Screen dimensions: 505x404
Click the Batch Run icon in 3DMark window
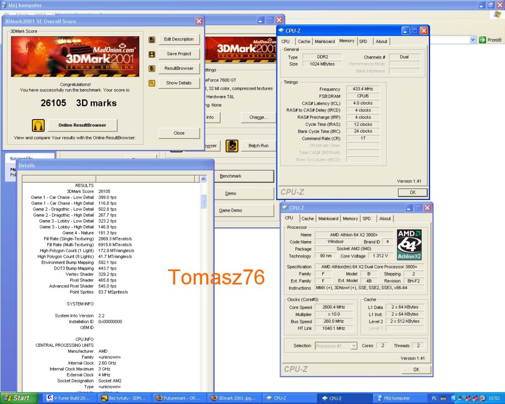coord(232,146)
